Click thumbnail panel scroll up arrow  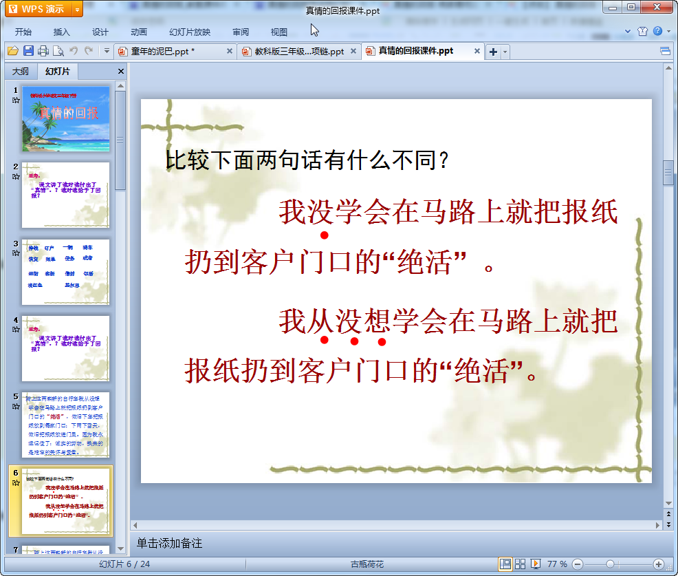[x=120, y=86]
